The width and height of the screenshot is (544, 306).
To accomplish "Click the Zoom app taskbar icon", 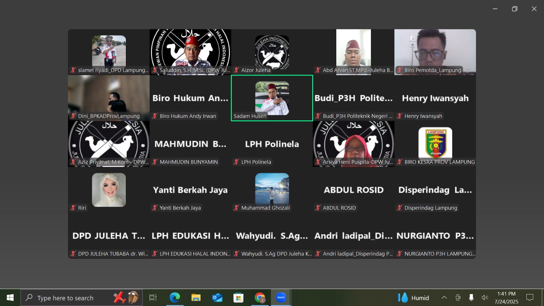I will click(x=281, y=298).
